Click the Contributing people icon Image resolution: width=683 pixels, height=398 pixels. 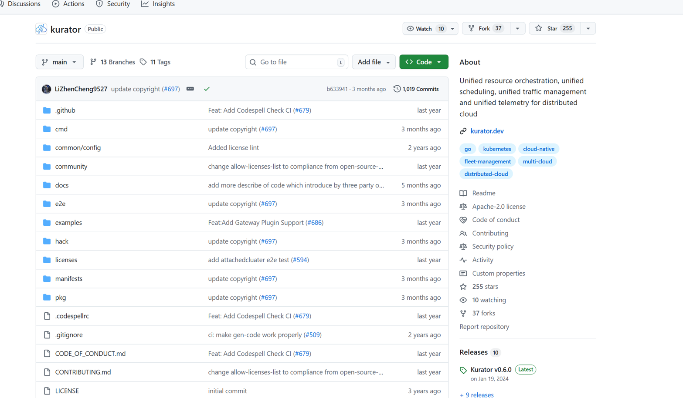[x=463, y=234]
